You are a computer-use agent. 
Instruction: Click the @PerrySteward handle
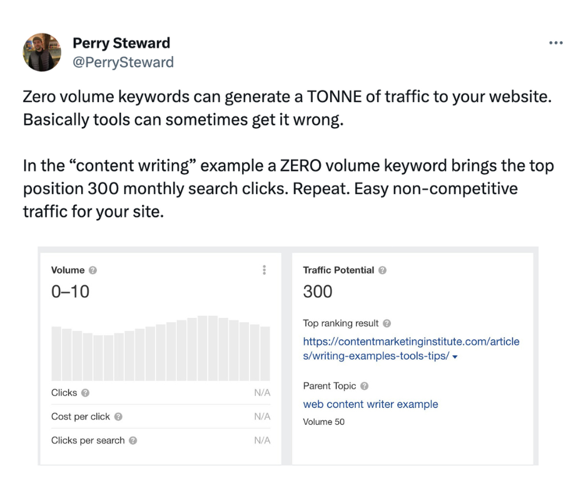coord(123,62)
